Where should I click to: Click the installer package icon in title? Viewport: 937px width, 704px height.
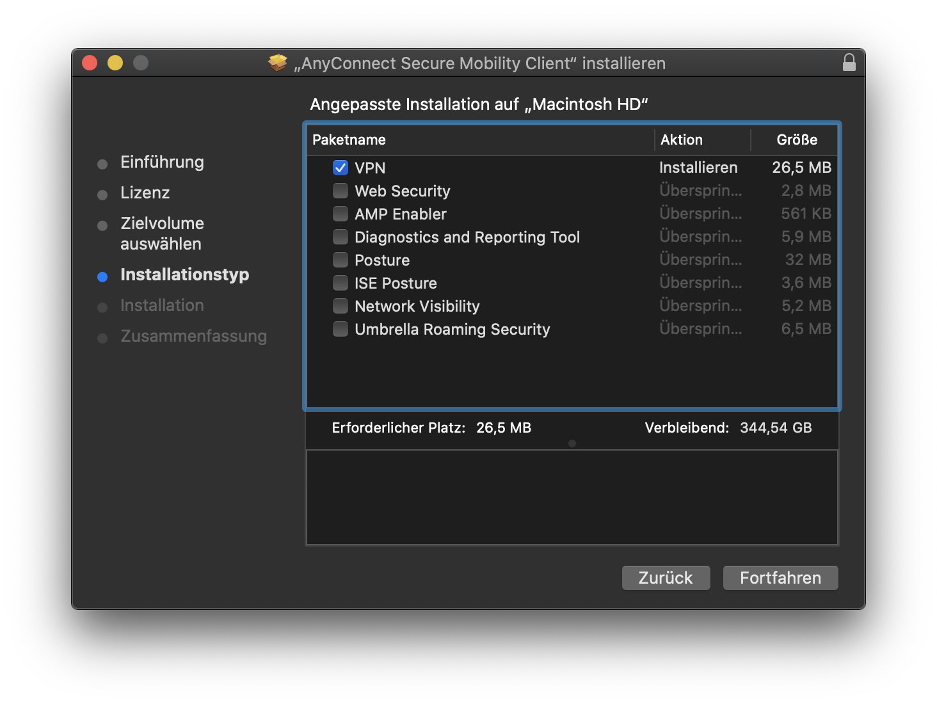pos(278,63)
